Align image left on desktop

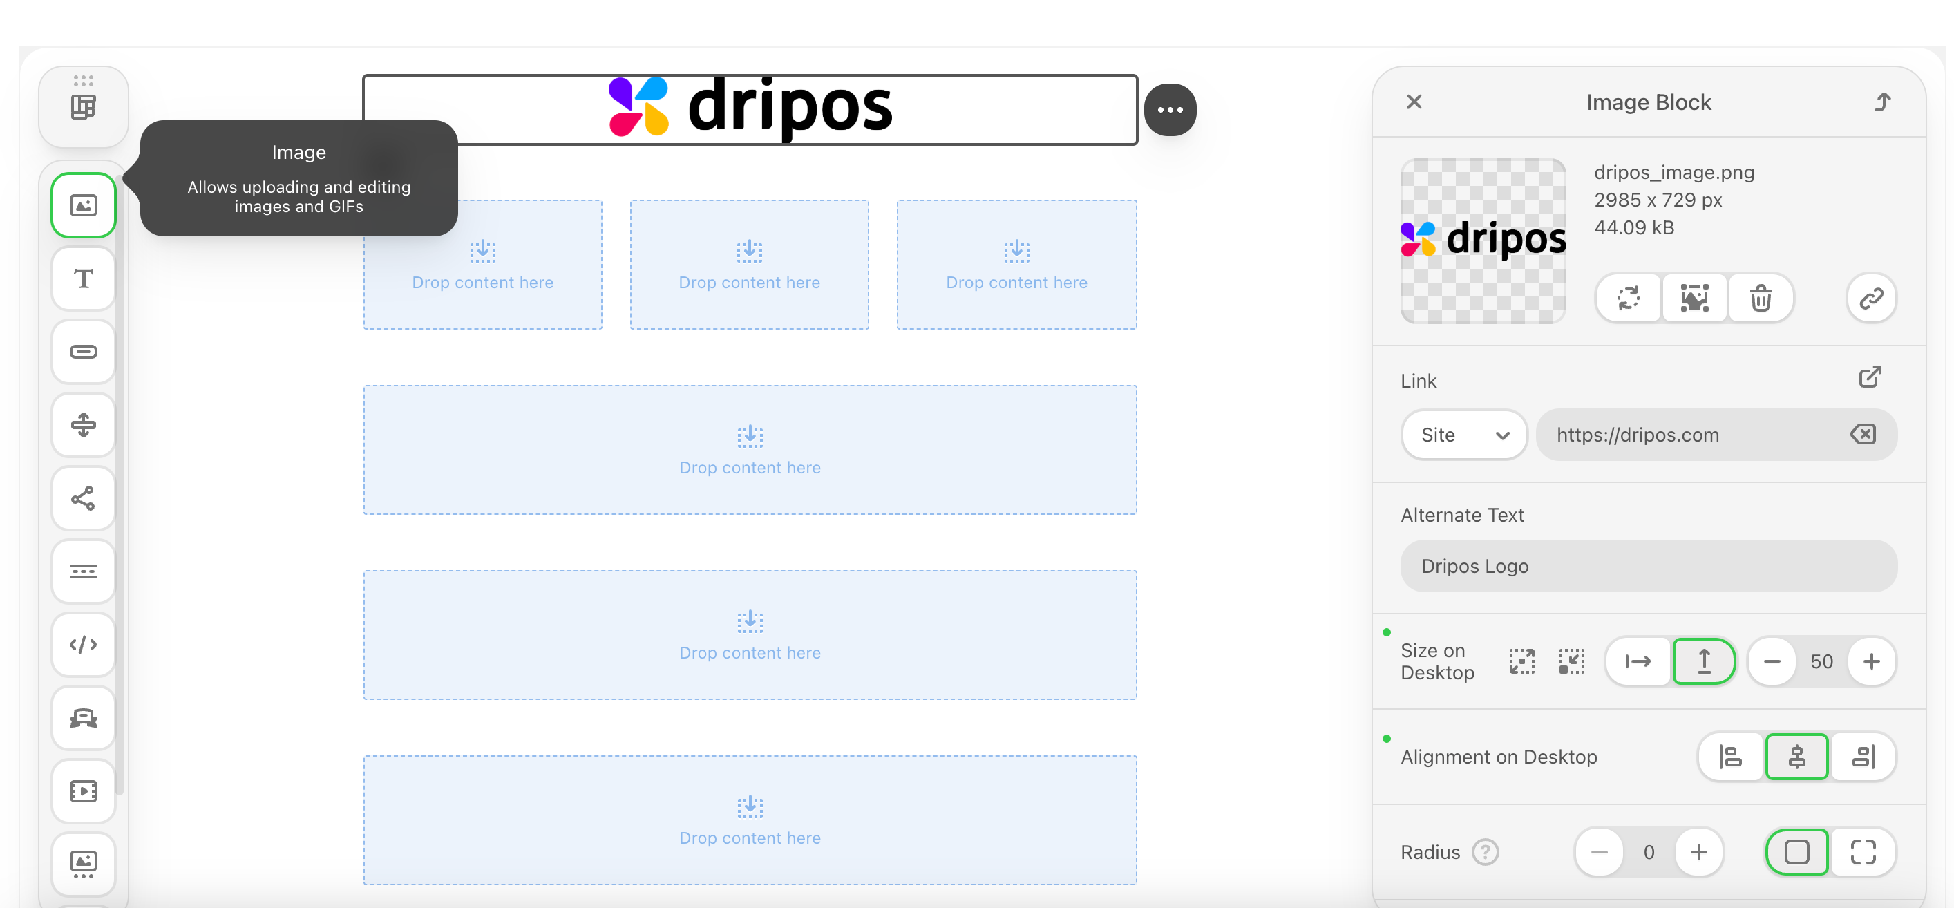(x=1730, y=756)
